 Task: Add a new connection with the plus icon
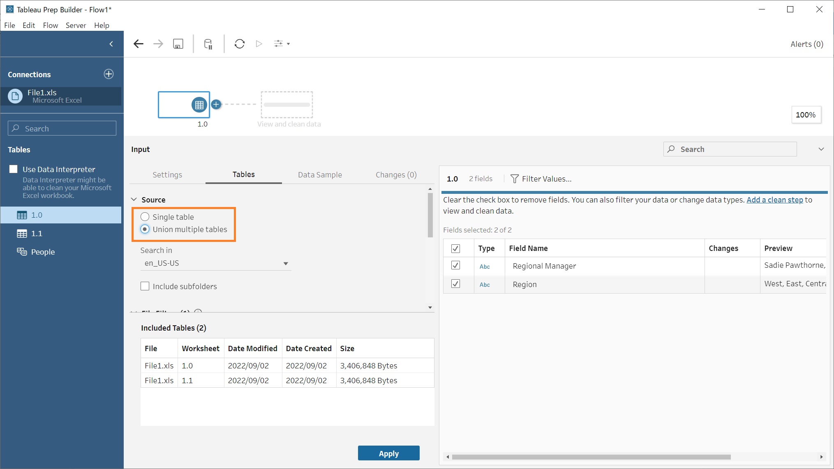point(109,74)
